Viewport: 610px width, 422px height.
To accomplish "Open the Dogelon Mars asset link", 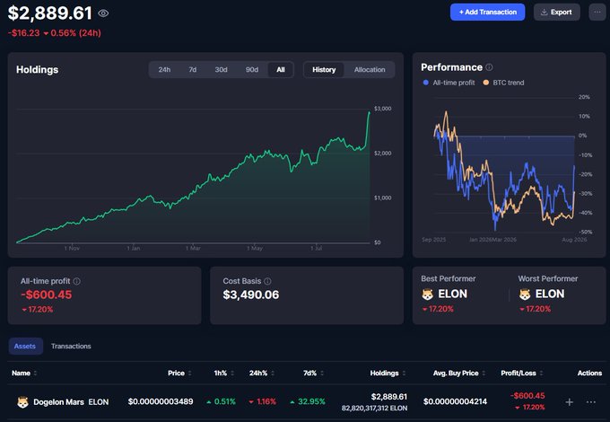I will [x=71, y=402].
